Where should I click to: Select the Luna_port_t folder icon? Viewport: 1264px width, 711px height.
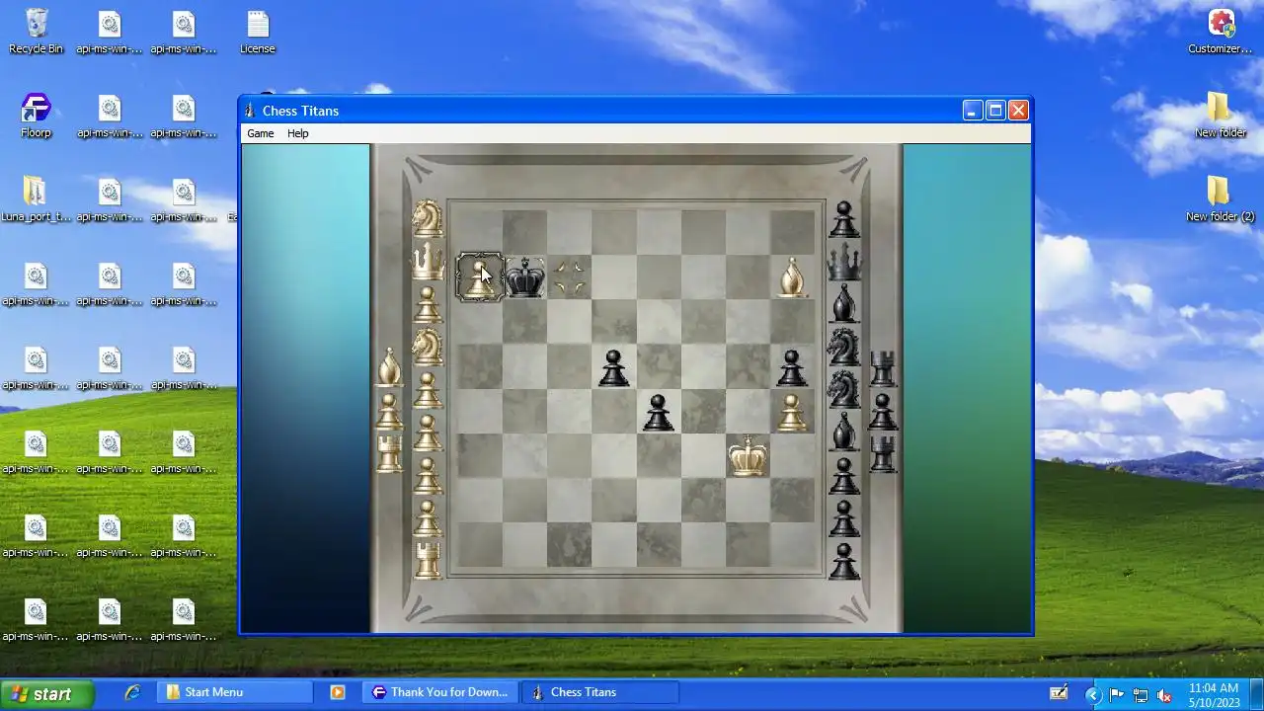[x=36, y=199]
